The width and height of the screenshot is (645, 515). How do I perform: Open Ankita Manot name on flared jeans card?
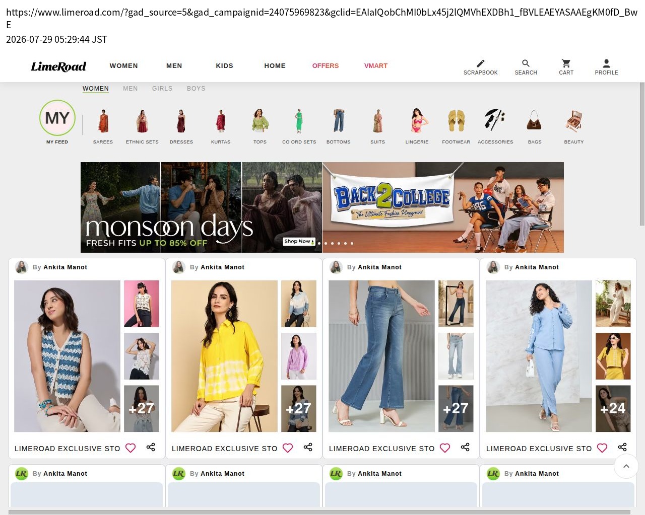coord(380,267)
